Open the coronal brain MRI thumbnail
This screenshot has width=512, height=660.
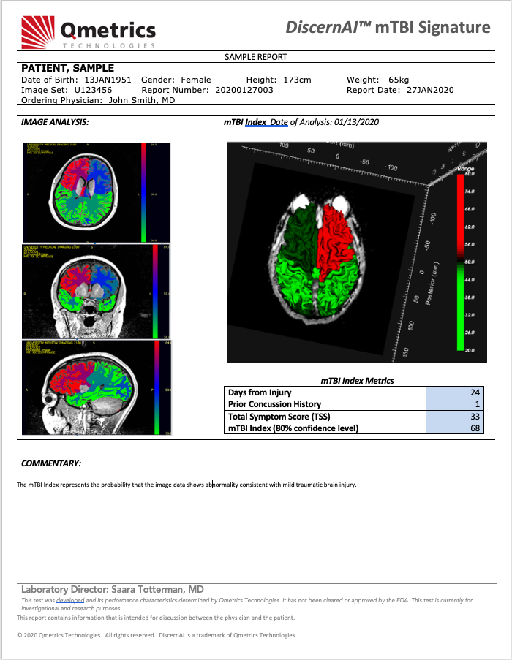click(97, 292)
